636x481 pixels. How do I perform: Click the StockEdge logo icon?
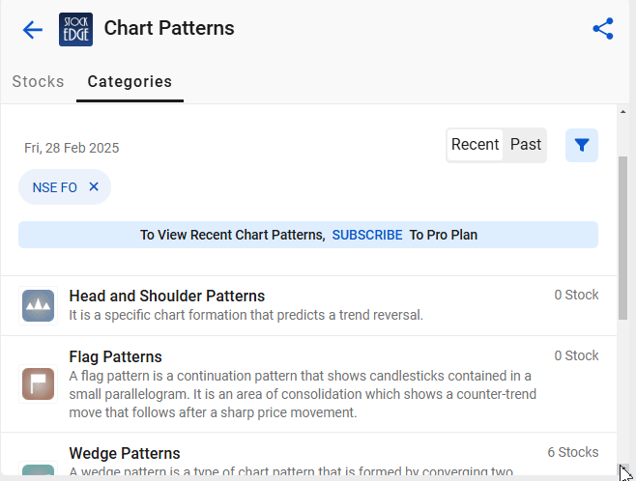tap(75, 29)
